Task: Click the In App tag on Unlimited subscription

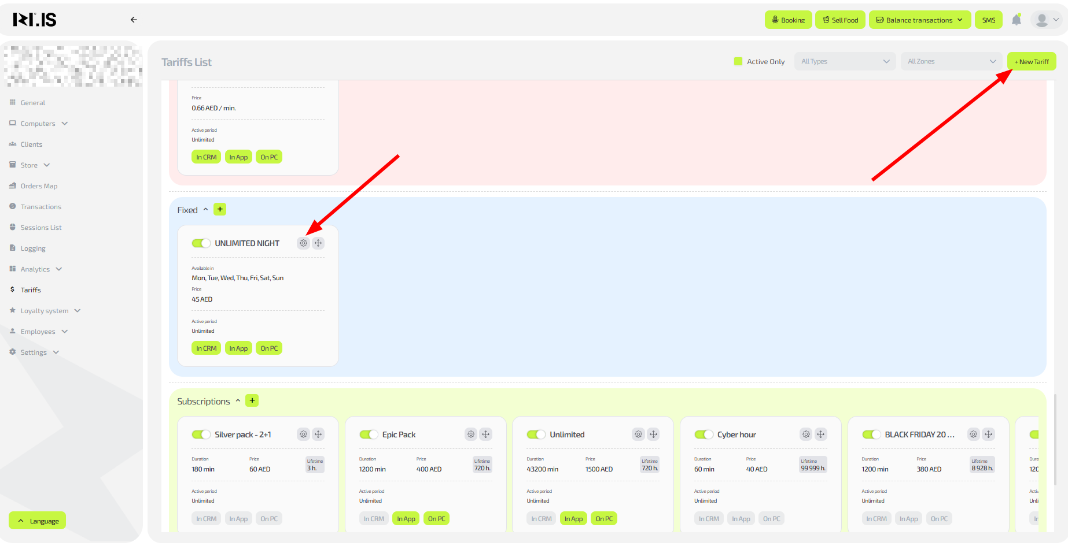Action: pos(573,519)
